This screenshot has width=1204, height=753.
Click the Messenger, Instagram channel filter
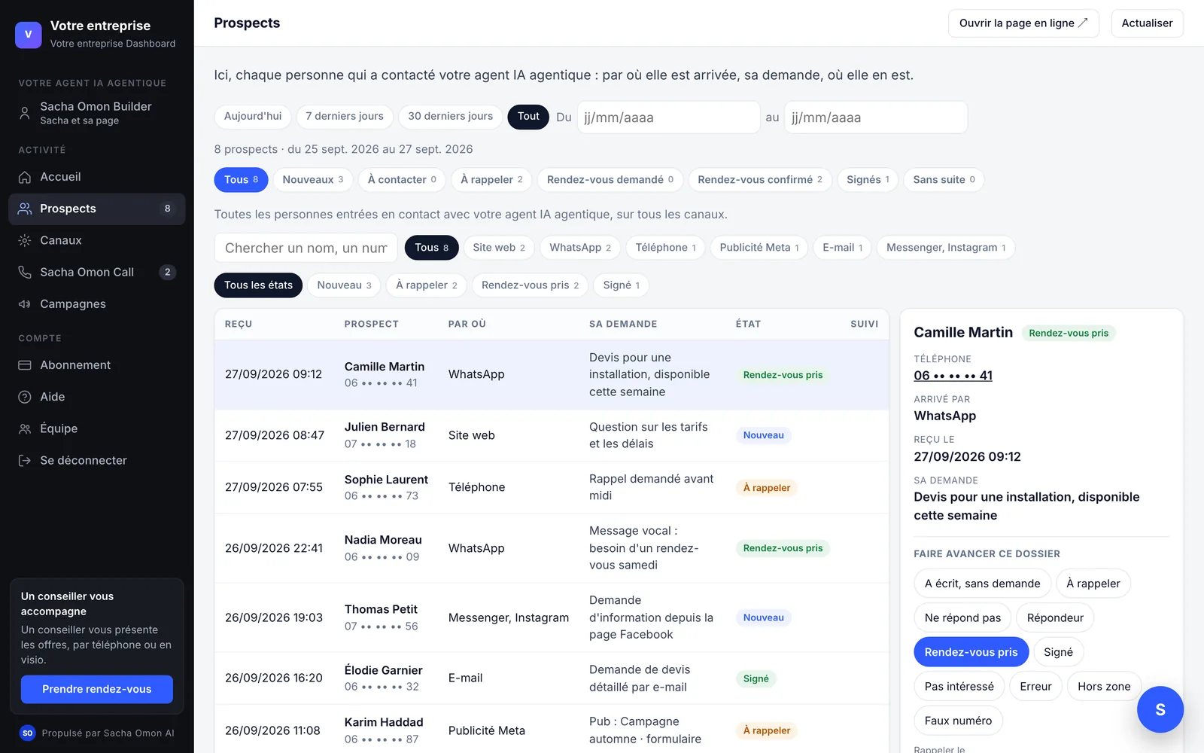(946, 248)
